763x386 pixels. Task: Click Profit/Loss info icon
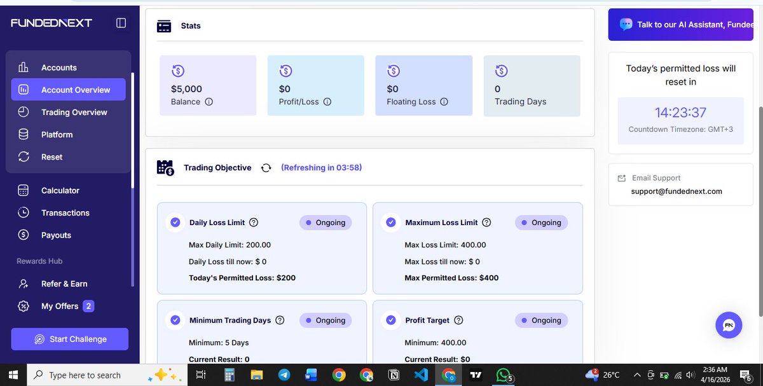coord(327,102)
